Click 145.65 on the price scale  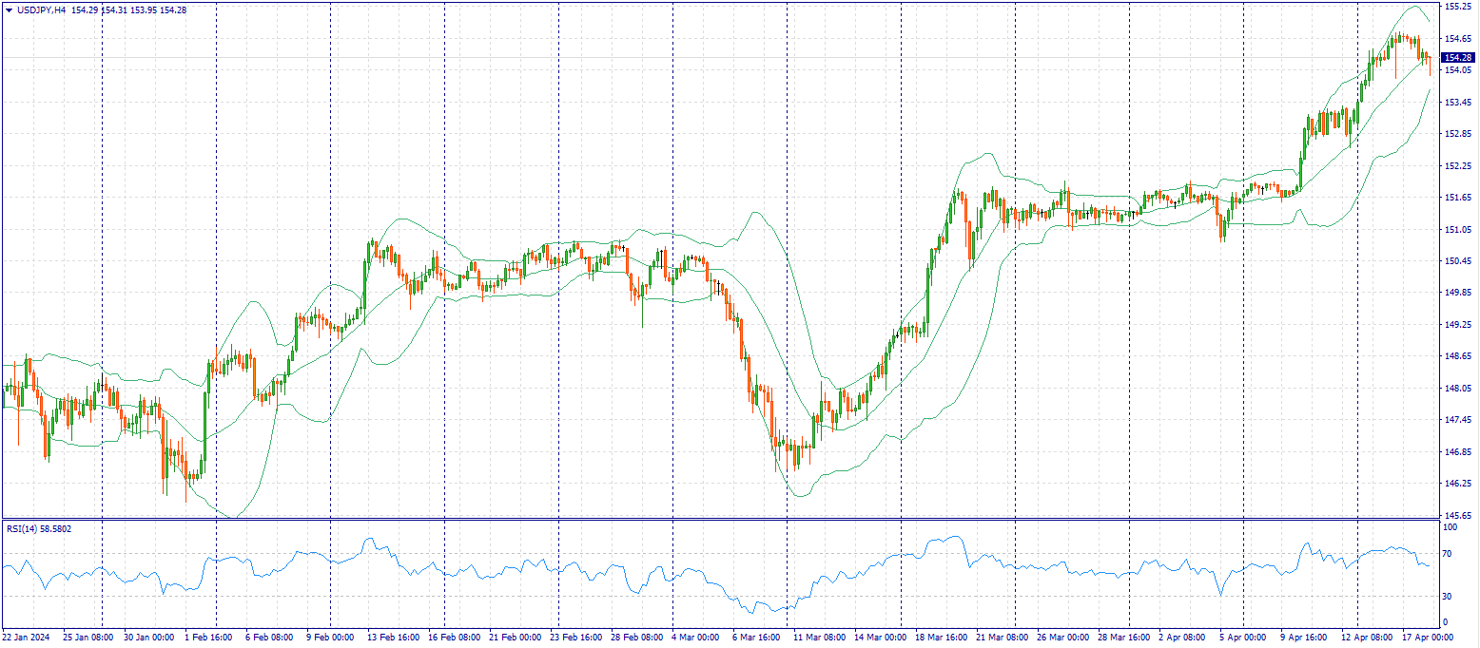click(1456, 516)
